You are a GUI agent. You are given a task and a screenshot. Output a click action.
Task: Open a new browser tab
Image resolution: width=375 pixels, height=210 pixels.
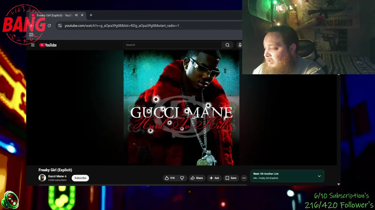[91, 15]
